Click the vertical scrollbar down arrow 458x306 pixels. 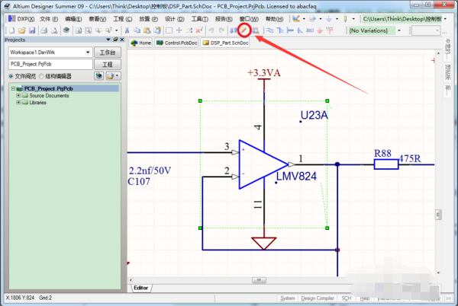pyautogui.click(x=438, y=273)
